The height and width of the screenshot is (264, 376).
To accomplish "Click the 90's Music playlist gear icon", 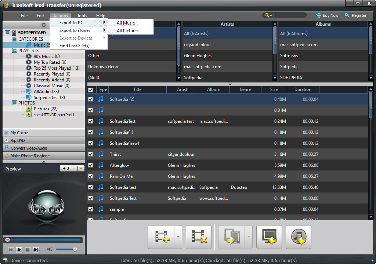I will coord(29,56).
